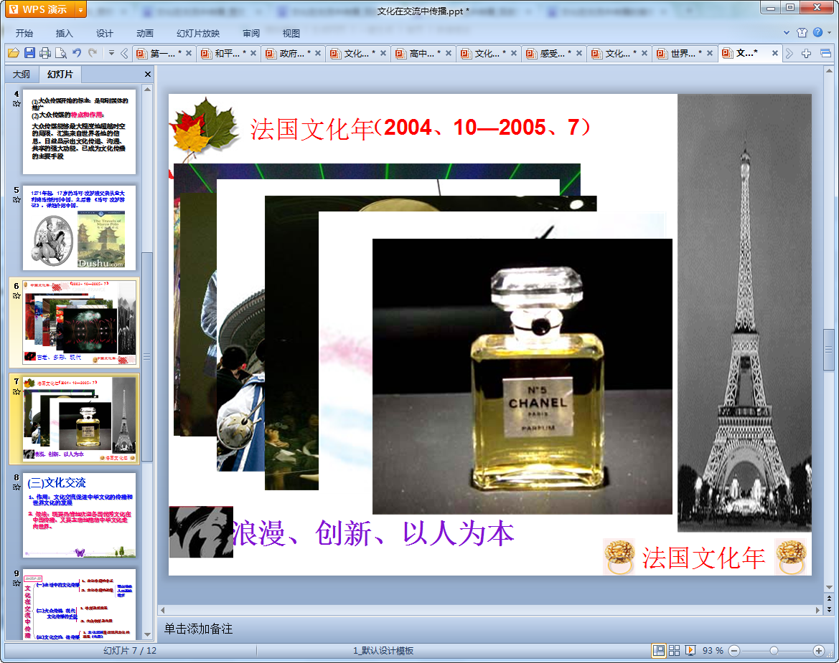This screenshot has width=839, height=663.
Task: Close the slide thumbnail panel
Action: [148, 75]
